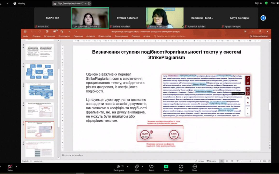Viewport: 279px width, 174px height.
Task: Open the Zoom Apps icon
Action: coord(181,168)
